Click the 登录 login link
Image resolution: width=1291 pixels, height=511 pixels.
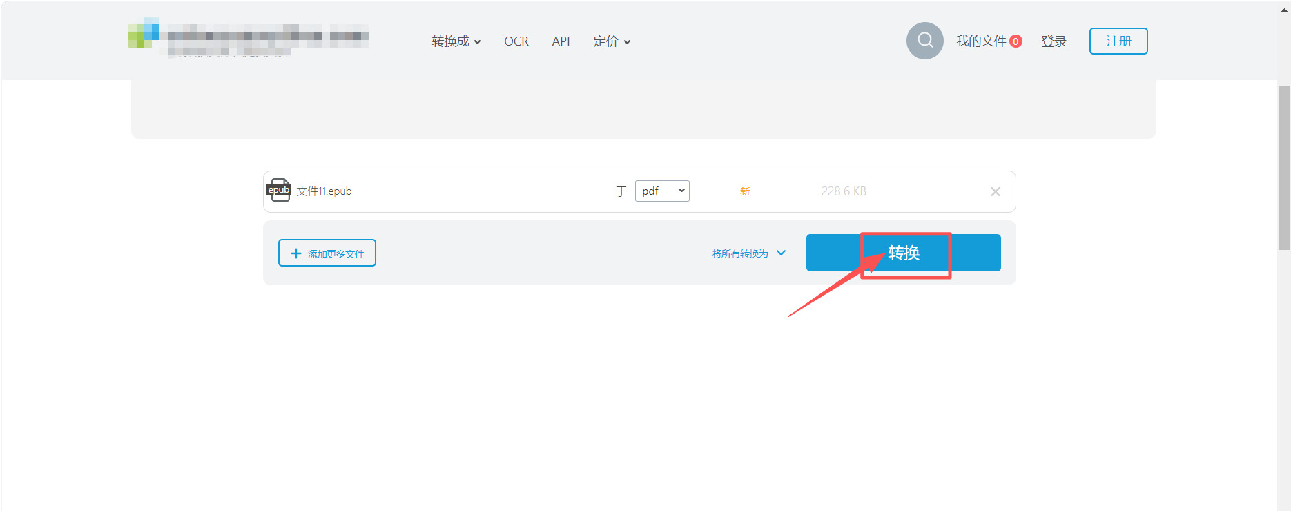(x=1054, y=41)
